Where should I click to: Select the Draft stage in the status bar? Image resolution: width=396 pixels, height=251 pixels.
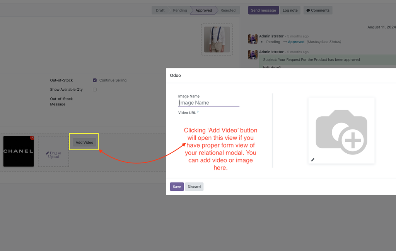pos(160,10)
